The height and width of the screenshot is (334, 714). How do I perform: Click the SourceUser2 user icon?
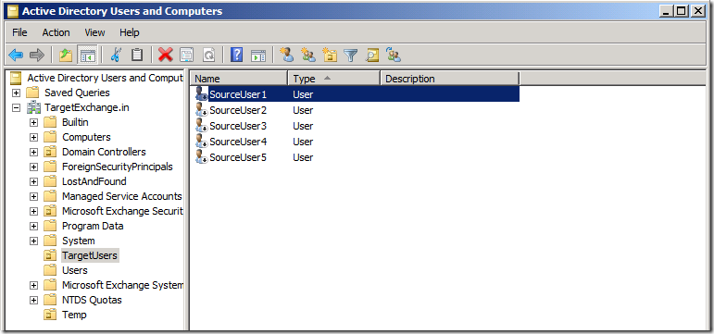201,110
